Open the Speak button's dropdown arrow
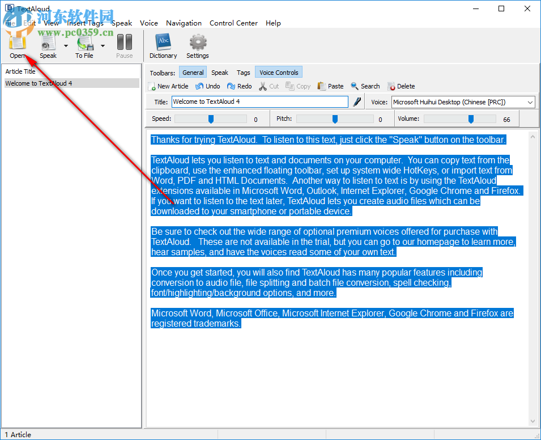This screenshot has width=541, height=440. 66,45
